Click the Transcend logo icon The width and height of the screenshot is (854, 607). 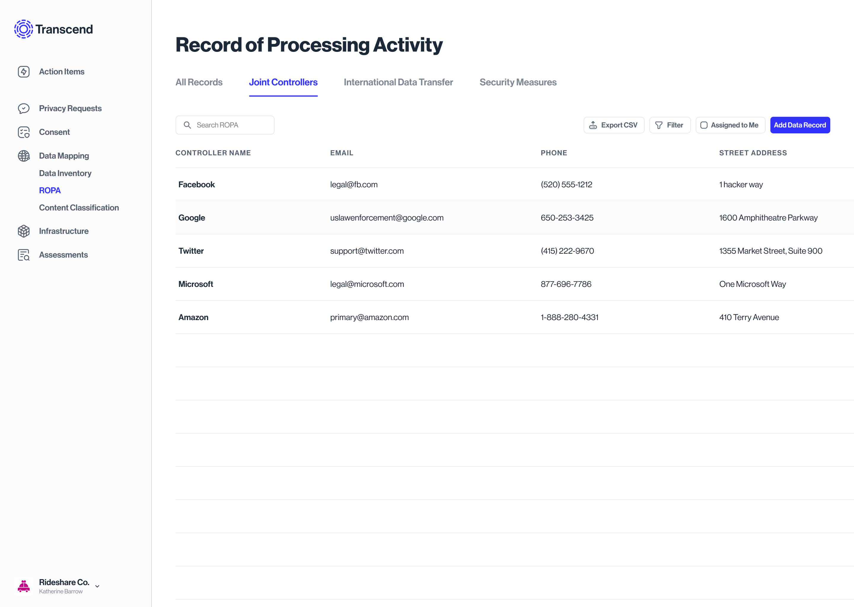click(x=23, y=29)
